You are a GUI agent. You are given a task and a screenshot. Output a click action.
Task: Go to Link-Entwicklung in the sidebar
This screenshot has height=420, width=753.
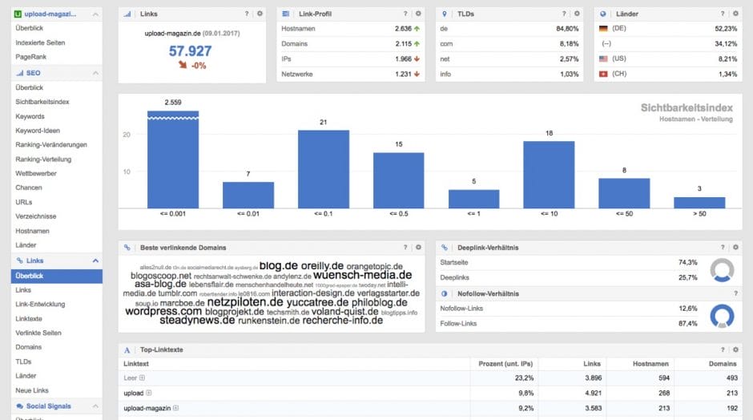click(40, 304)
